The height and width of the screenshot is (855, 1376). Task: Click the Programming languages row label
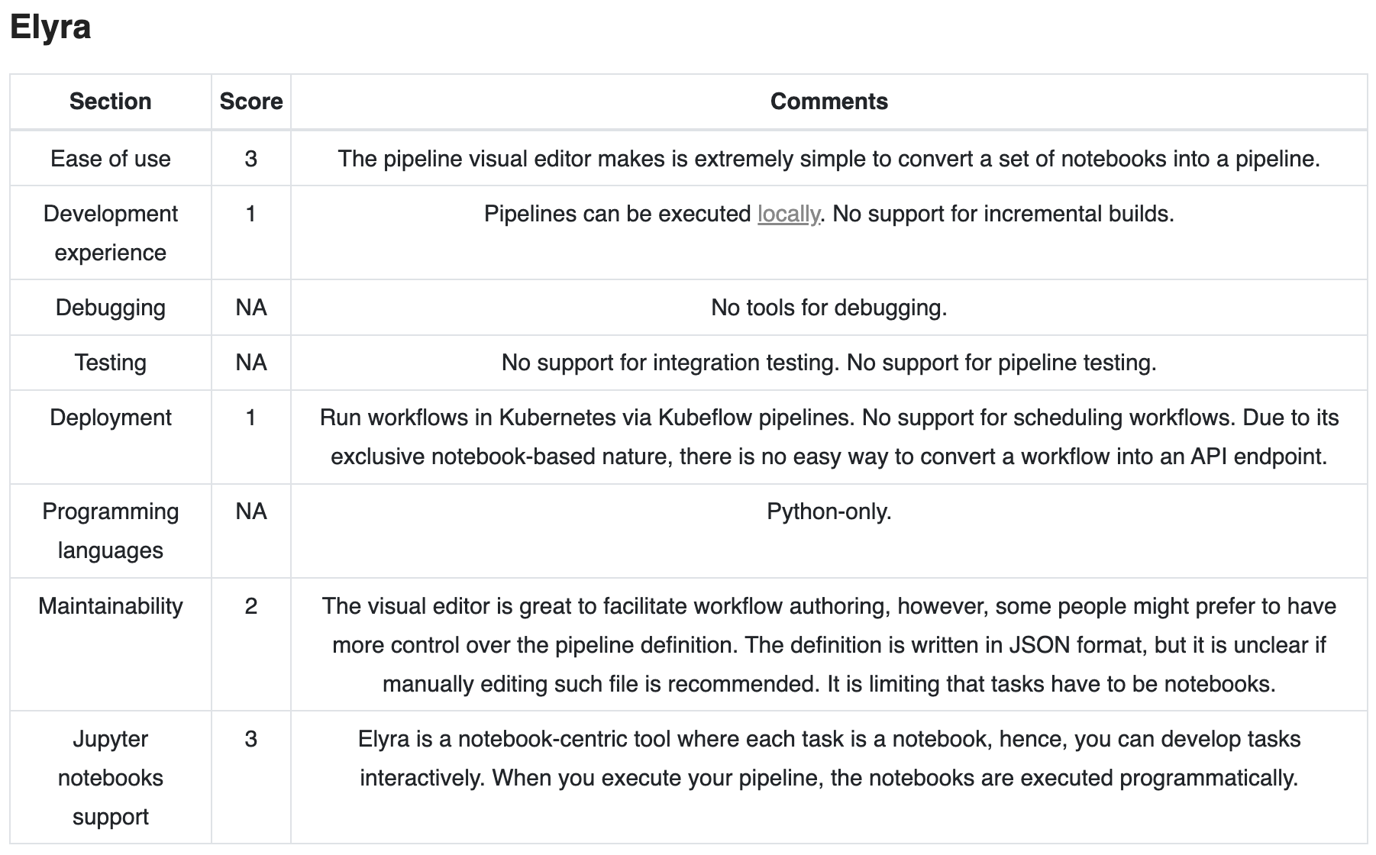point(110,531)
